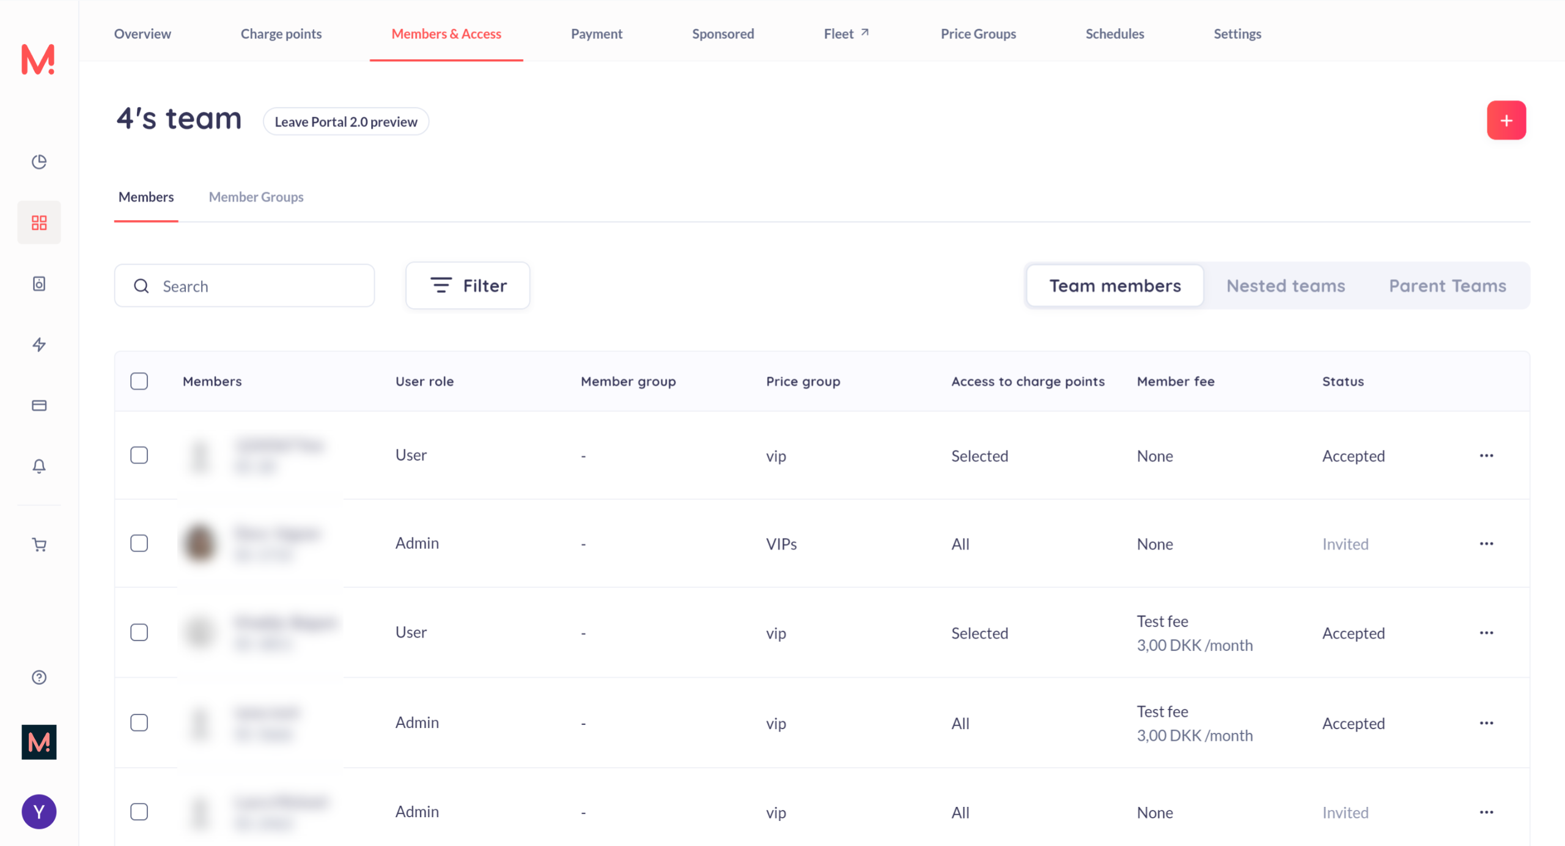The height and width of the screenshot is (846, 1565).
Task: Open the Member Groups sub-tab
Action: (256, 197)
